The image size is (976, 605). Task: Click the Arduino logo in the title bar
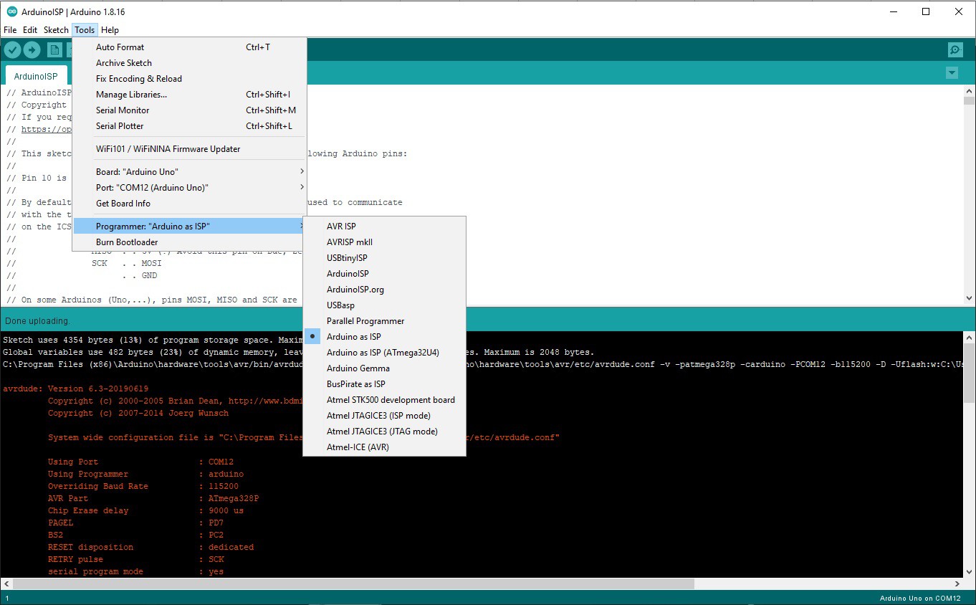pos(11,11)
